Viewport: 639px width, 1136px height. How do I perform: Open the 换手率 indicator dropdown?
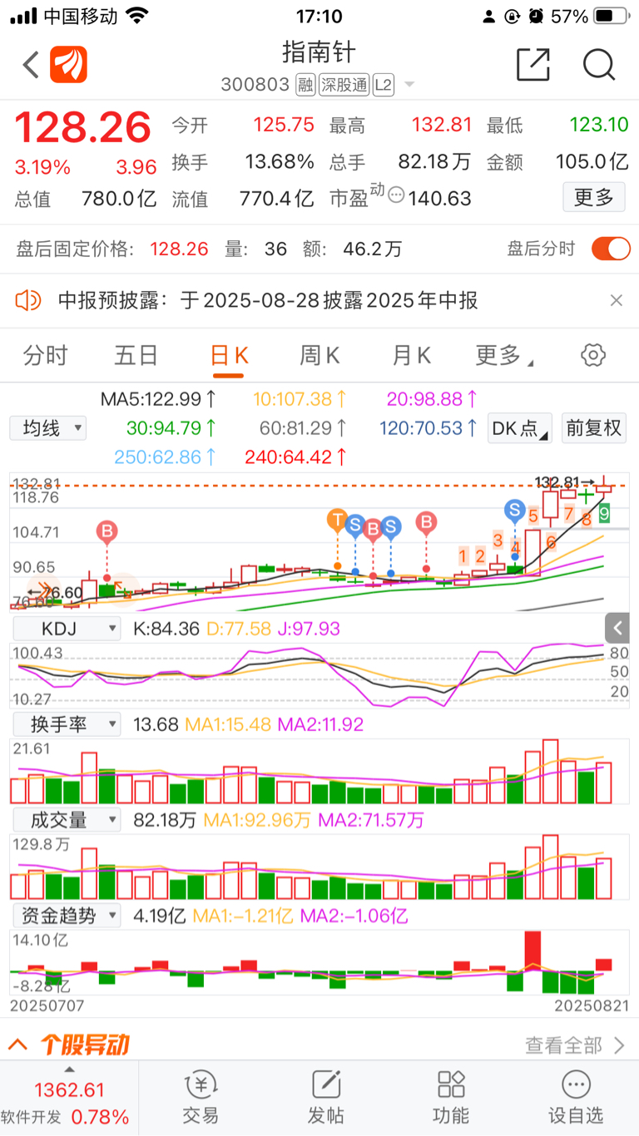(67, 724)
